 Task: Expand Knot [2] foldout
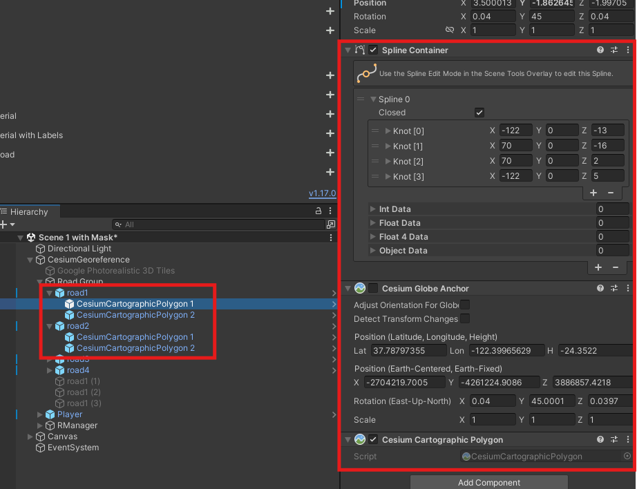[388, 161]
